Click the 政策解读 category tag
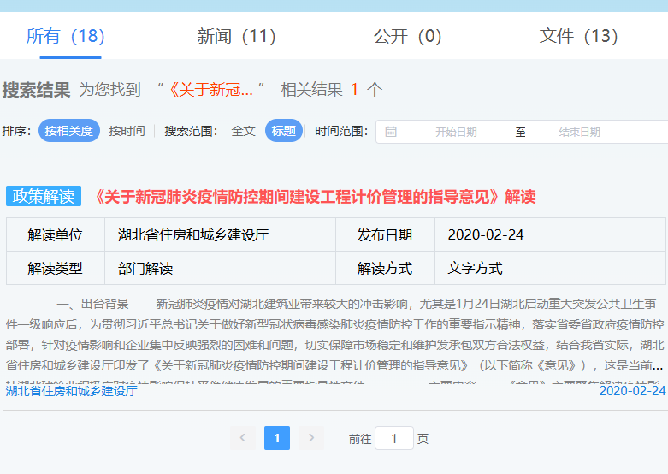 (x=44, y=196)
